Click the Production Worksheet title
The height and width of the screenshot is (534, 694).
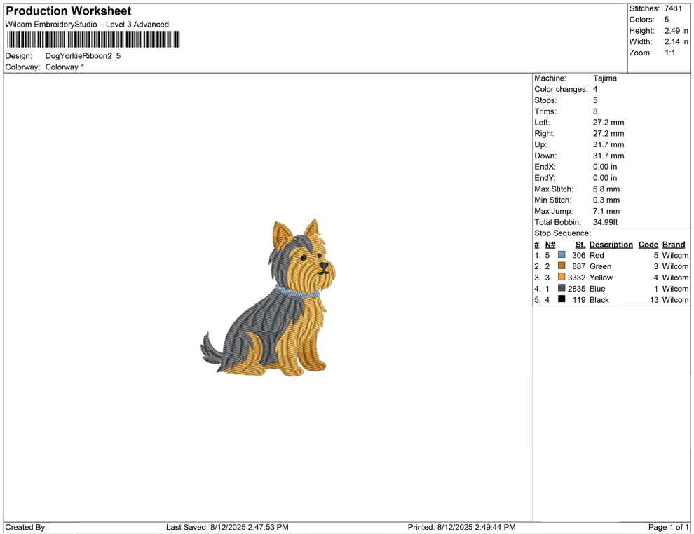coord(69,11)
